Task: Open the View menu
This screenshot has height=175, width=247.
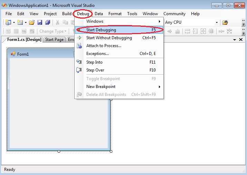Action: point(34,14)
